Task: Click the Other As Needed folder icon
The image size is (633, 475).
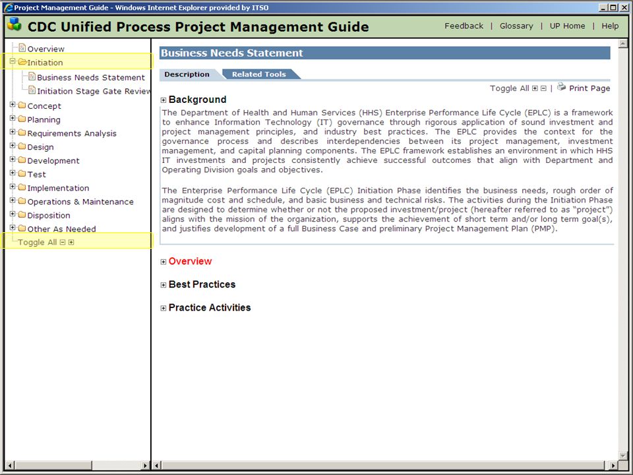Action: (22, 229)
